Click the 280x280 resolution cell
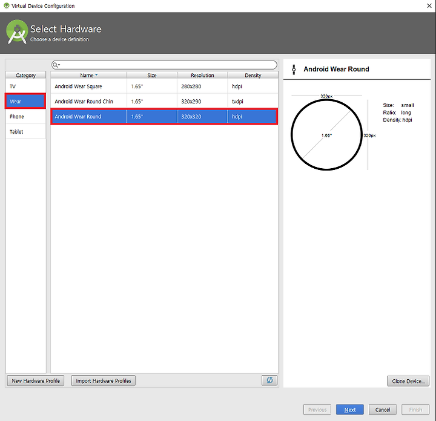The width and height of the screenshot is (436, 421). tap(202, 86)
